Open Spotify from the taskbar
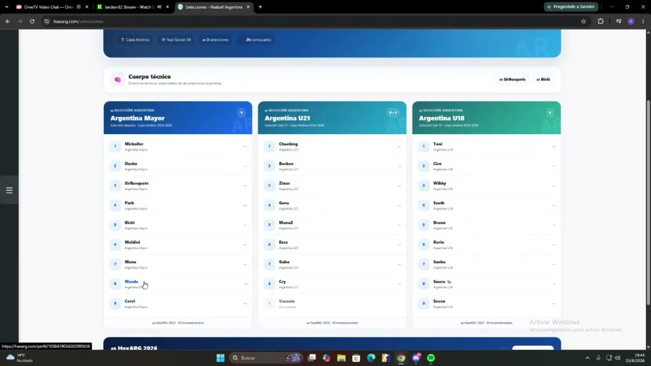The height and width of the screenshot is (366, 651). click(431, 358)
